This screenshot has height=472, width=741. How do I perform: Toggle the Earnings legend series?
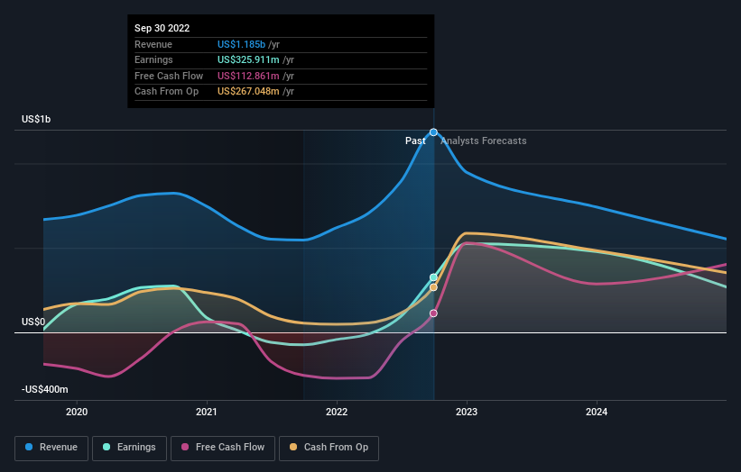[x=129, y=448]
